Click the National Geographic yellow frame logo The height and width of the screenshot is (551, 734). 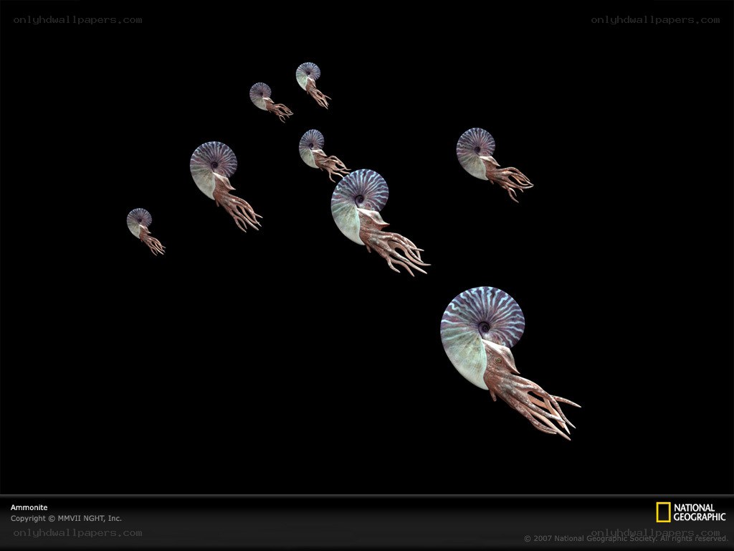663,512
